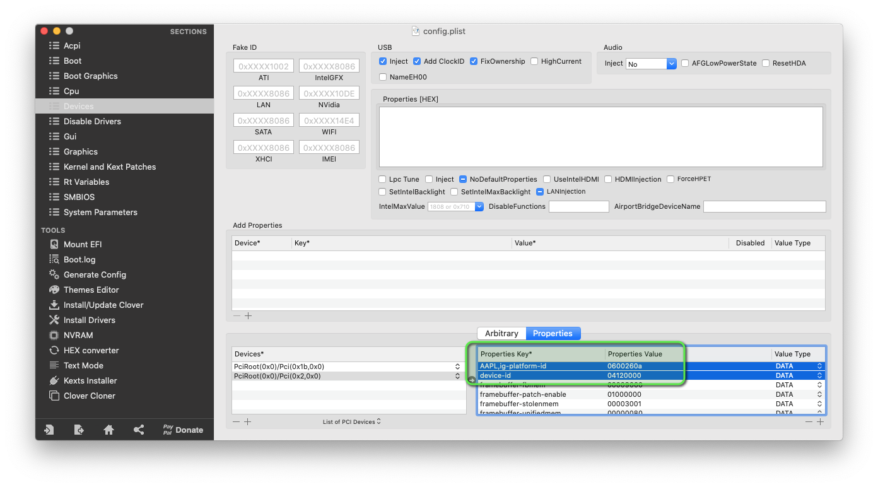
Task: Click the Generate Config gears icon
Action: pyautogui.click(x=54, y=274)
